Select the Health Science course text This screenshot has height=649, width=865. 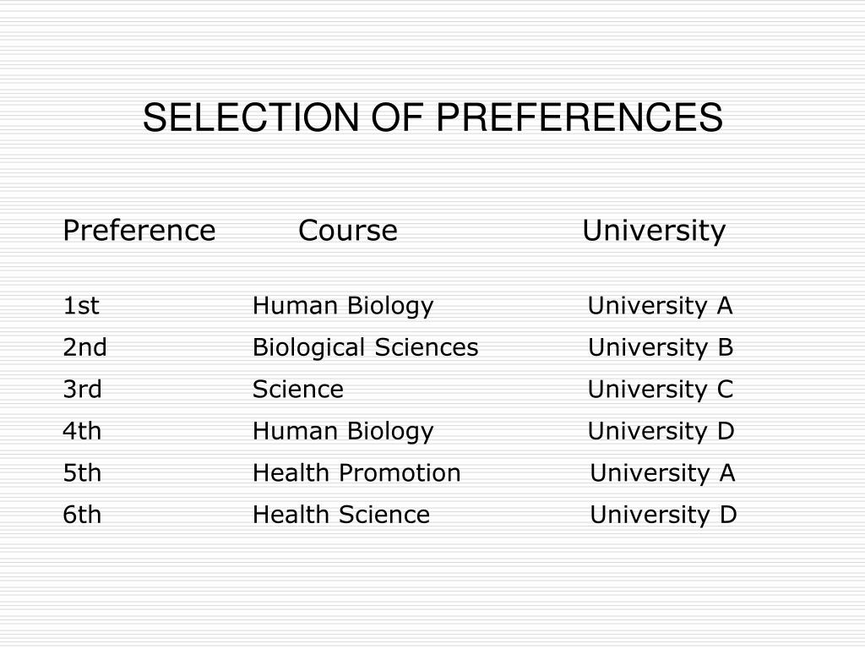pos(341,515)
